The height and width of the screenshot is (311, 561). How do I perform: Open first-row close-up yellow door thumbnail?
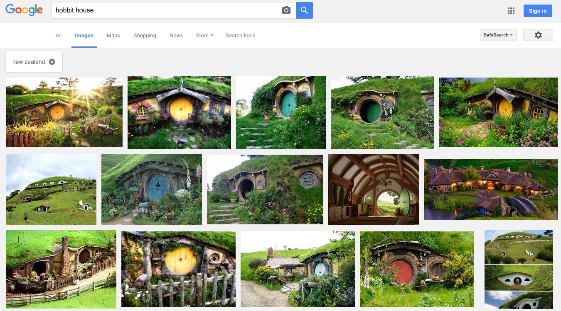click(179, 112)
